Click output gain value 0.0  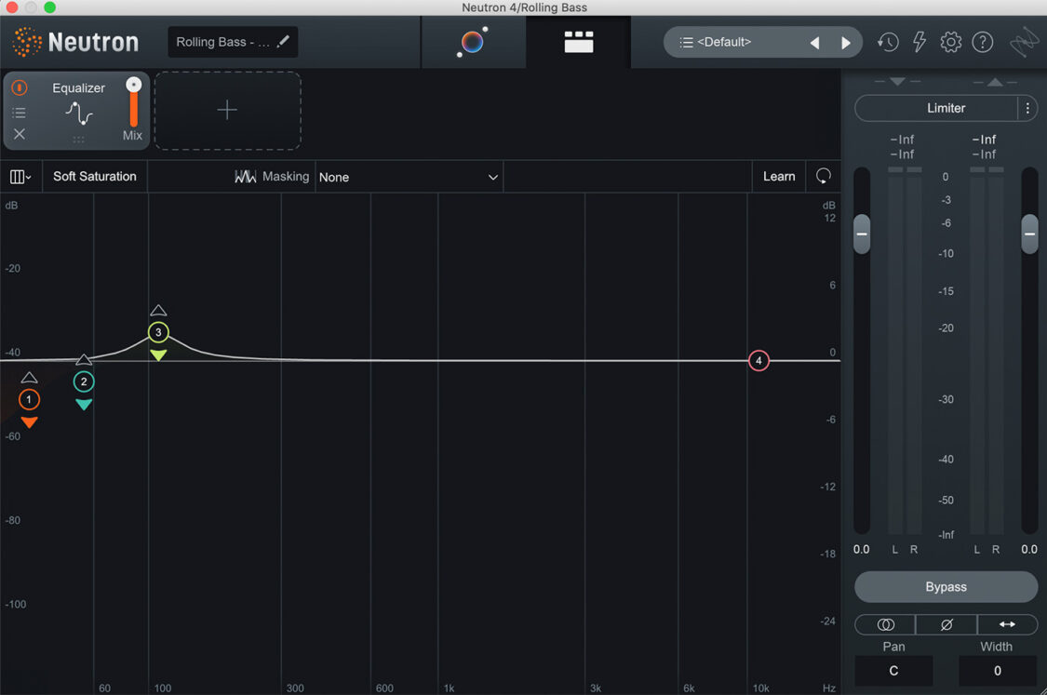tap(1029, 550)
